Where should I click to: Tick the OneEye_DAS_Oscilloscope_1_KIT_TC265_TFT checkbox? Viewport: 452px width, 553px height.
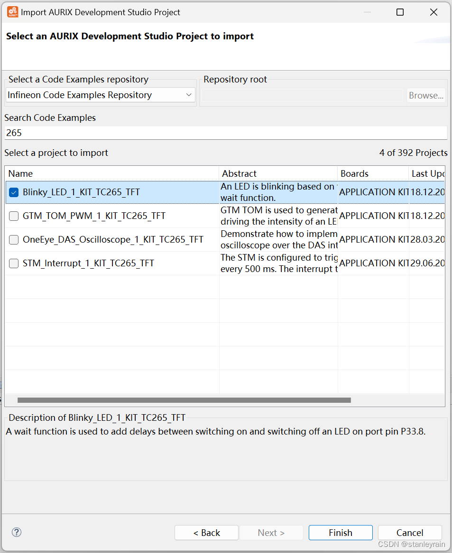[x=14, y=240]
